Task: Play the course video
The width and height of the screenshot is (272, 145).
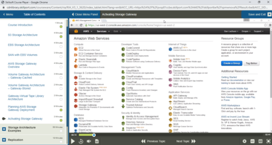Action: coord(73,141)
